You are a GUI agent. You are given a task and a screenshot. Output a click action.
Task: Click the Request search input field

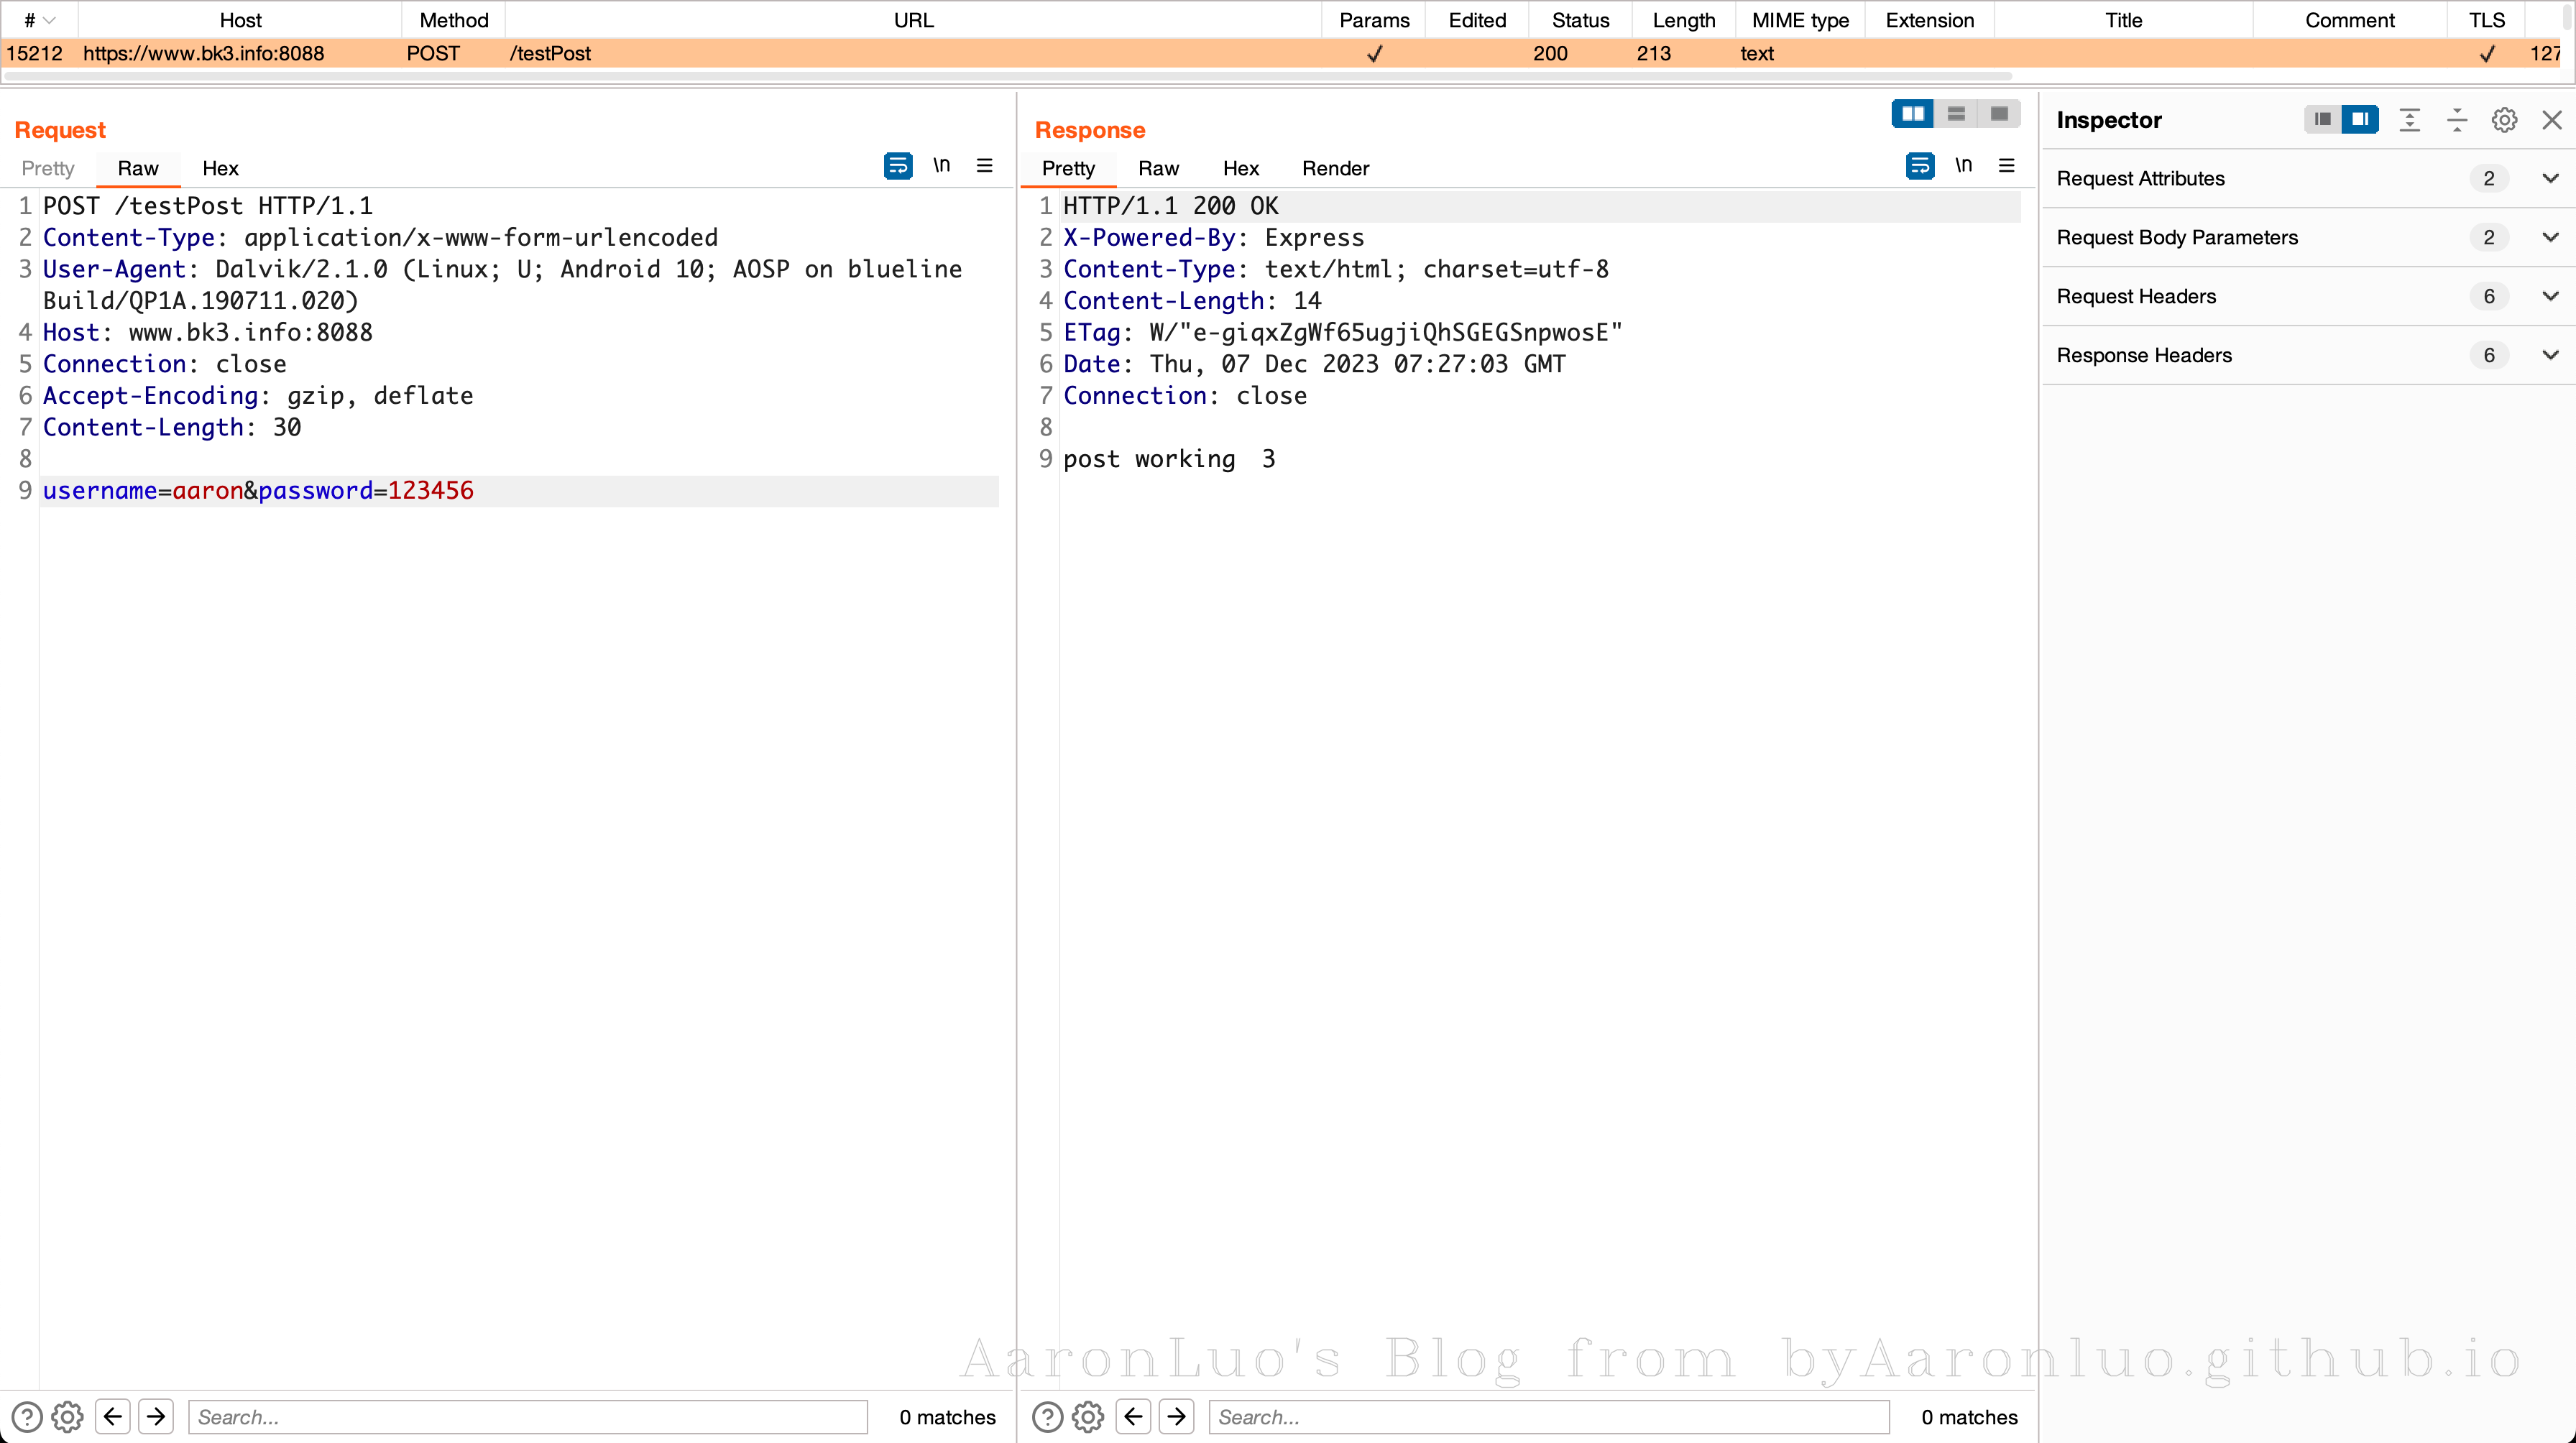(x=527, y=1416)
